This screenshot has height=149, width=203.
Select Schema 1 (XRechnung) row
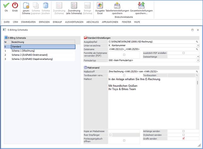coord(40,51)
